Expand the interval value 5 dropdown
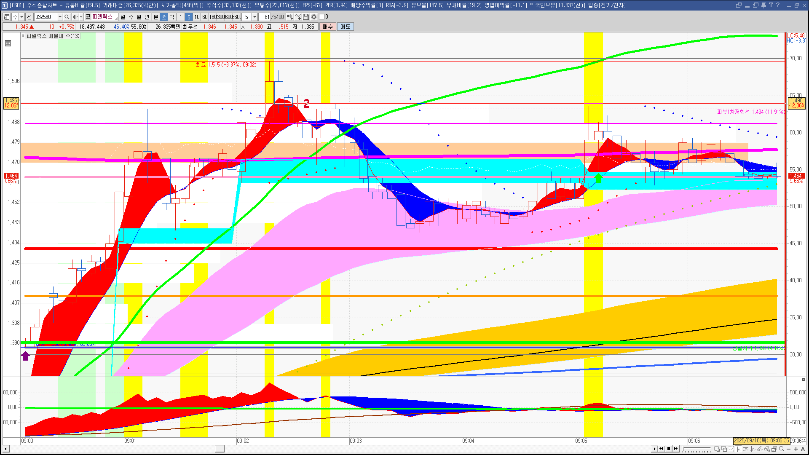The width and height of the screenshot is (809, 455). tap(254, 17)
